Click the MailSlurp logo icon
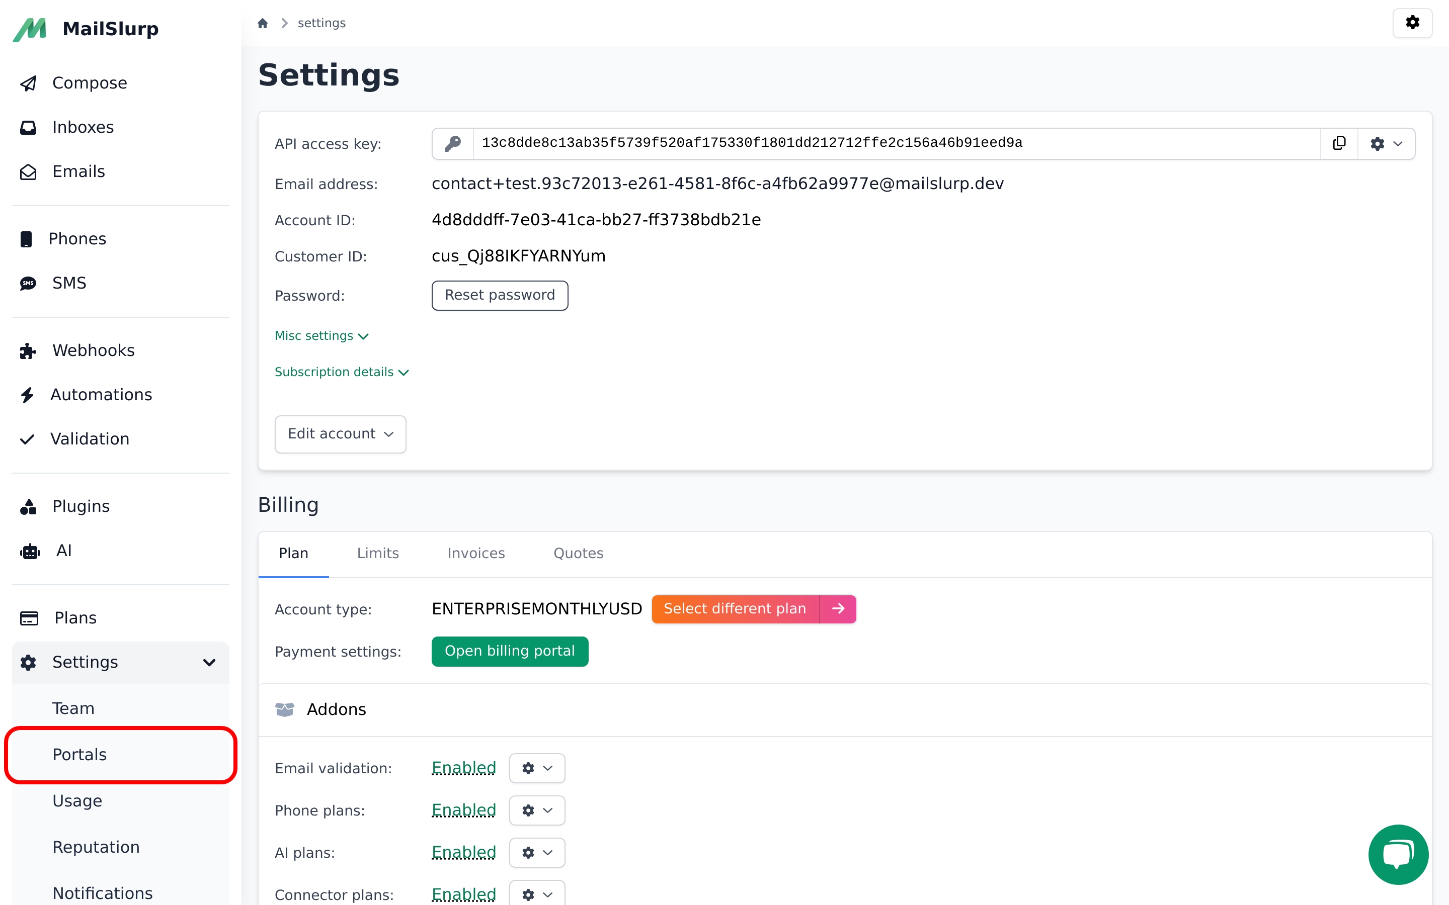The width and height of the screenshot is (1449, 905). pyautogui.click(x=29, y=29)
